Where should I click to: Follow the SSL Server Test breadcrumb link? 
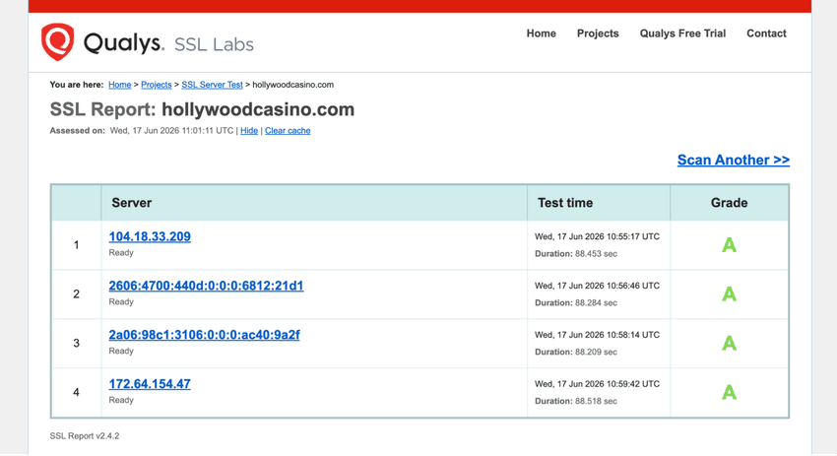(212, 85)
